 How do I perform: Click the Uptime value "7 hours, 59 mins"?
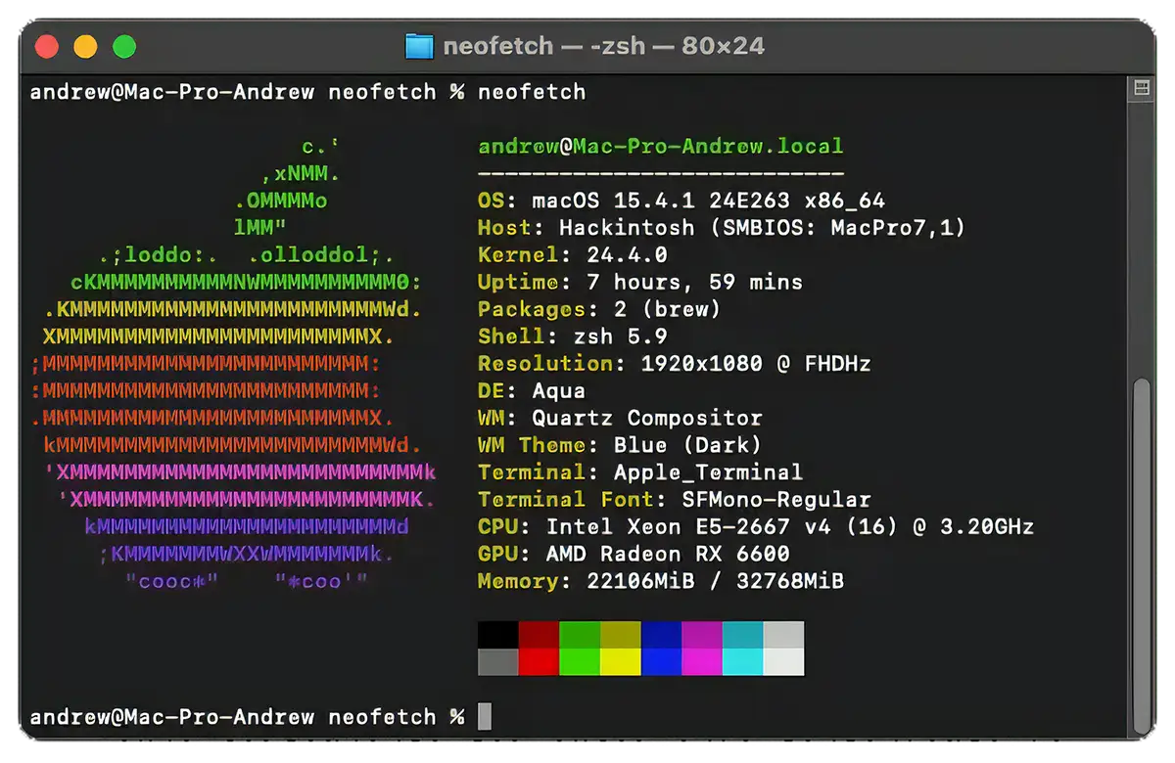point(695,283)
